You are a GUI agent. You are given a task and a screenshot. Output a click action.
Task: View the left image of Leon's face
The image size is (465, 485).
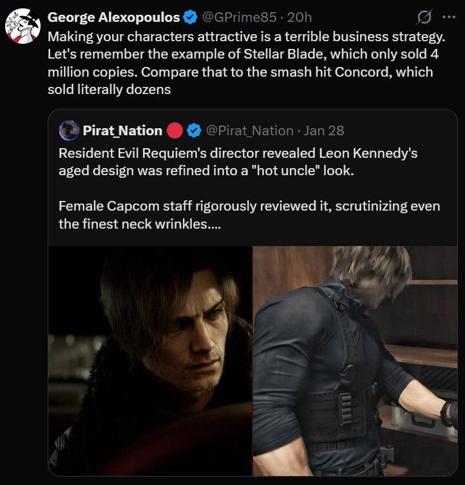150,360
